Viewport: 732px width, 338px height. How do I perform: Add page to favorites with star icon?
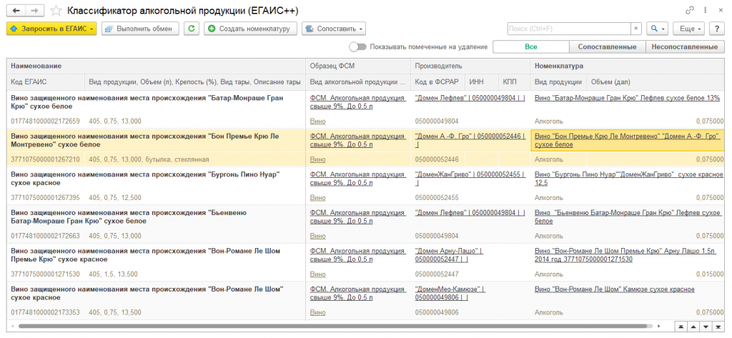(56, 10)
